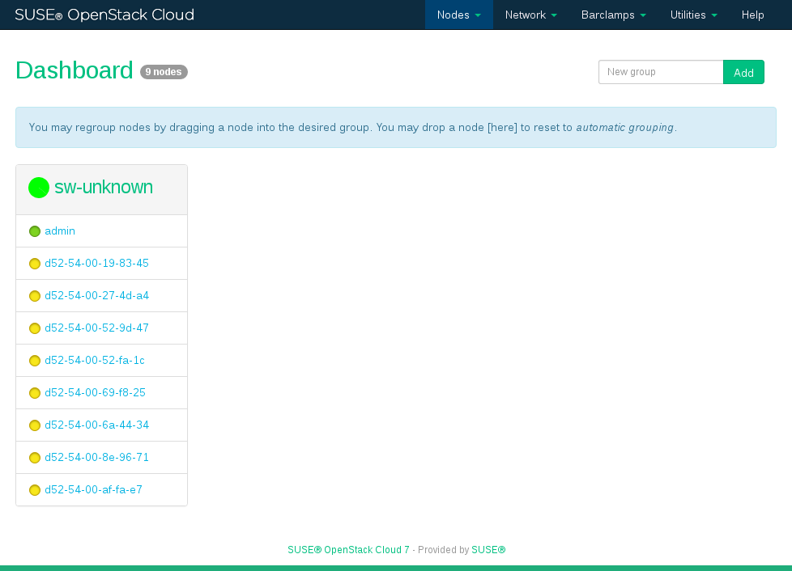Click yellow status icon for d52-54-00-af-fa-e7
Screen dimensions: 792x571
click(35, 490)
